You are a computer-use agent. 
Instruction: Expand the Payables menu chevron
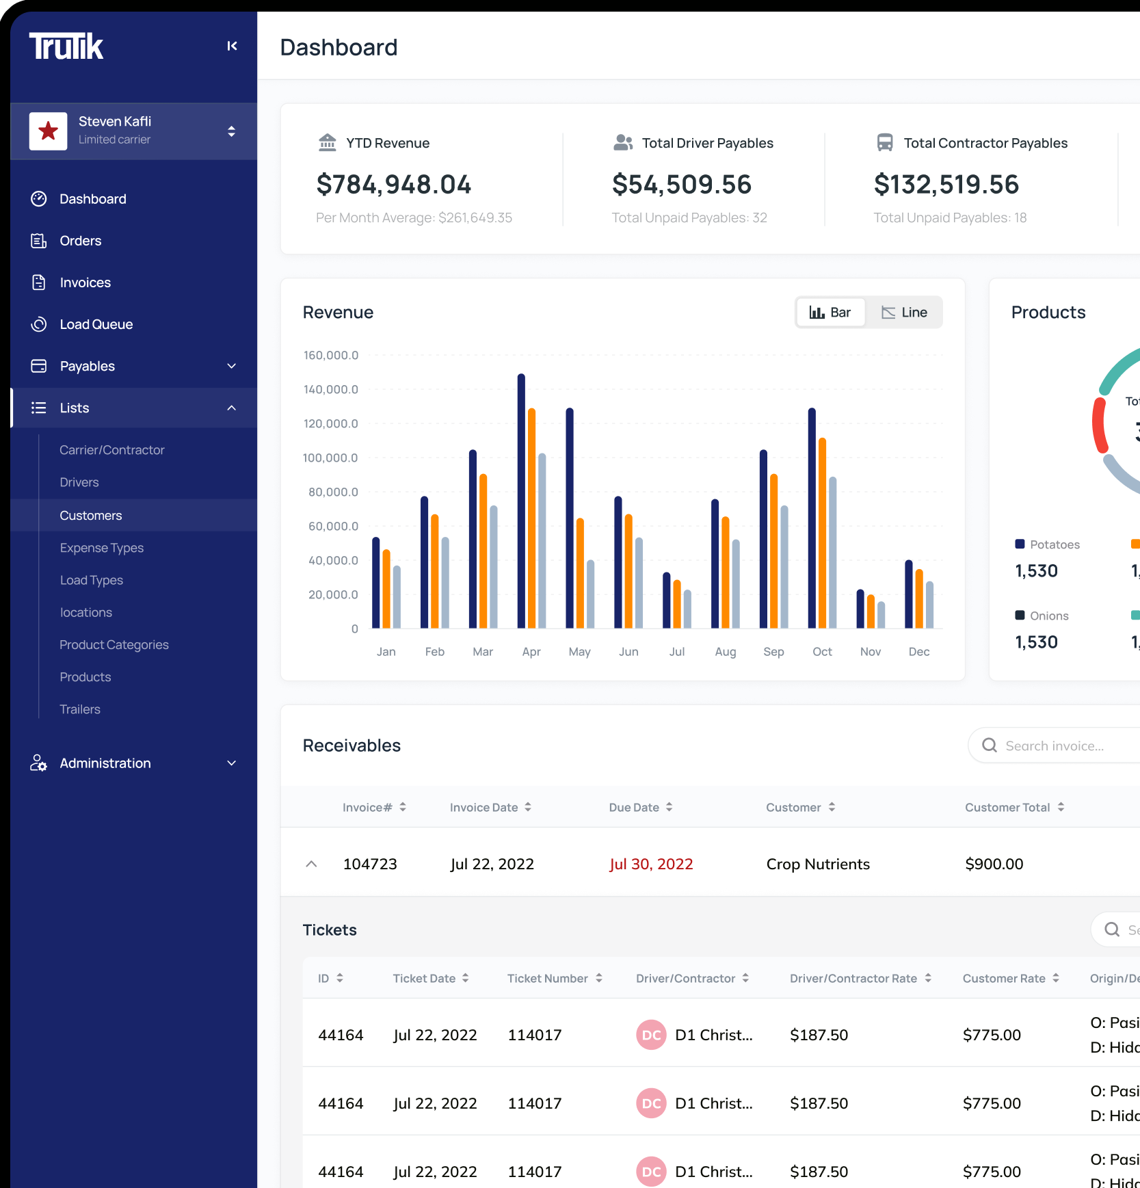coord(232,366)
